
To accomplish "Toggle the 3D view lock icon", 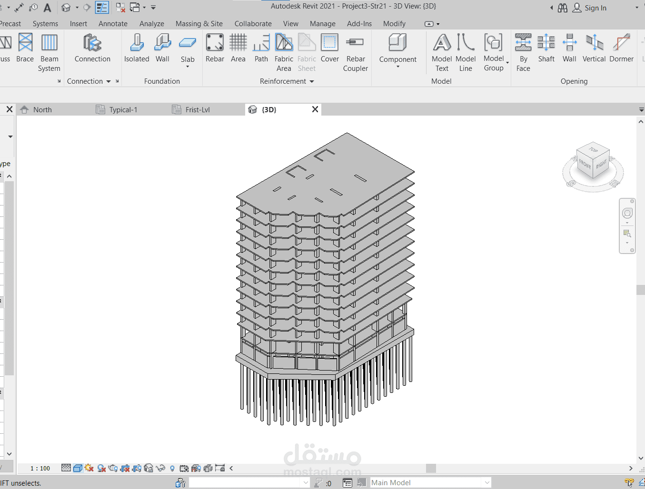I will pyautogui.click(x=149, y=468).
